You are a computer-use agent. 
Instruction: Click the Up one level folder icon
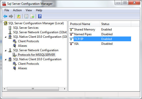click(x=19, y=16)
